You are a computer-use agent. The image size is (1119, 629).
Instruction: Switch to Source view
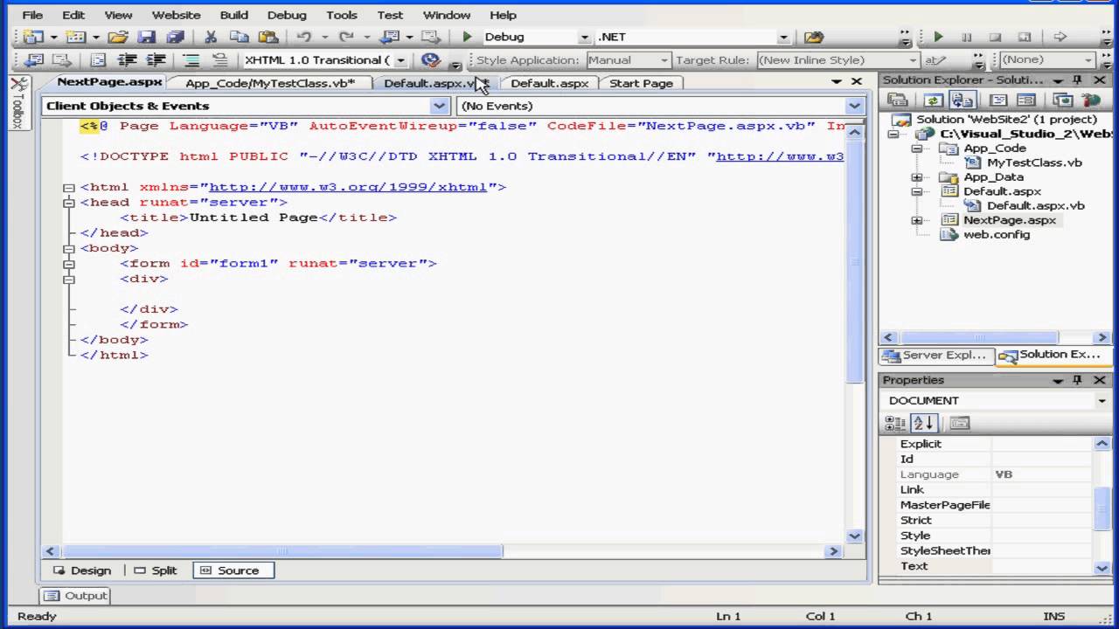click(231, 570)
